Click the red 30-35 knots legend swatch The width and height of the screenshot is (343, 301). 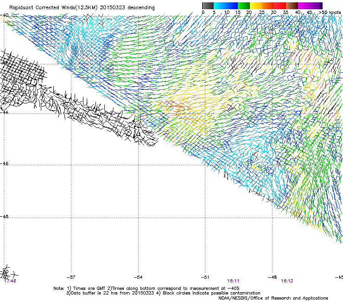tap(280, 6)
